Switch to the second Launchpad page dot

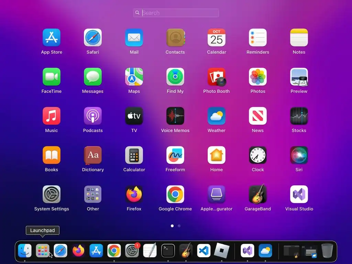[x=179, y=226]
